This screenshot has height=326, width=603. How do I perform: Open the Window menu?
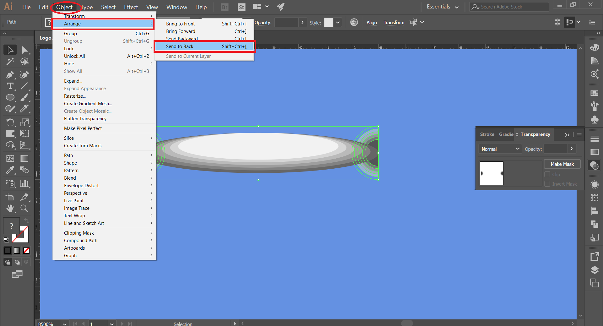tap(177, 7)
